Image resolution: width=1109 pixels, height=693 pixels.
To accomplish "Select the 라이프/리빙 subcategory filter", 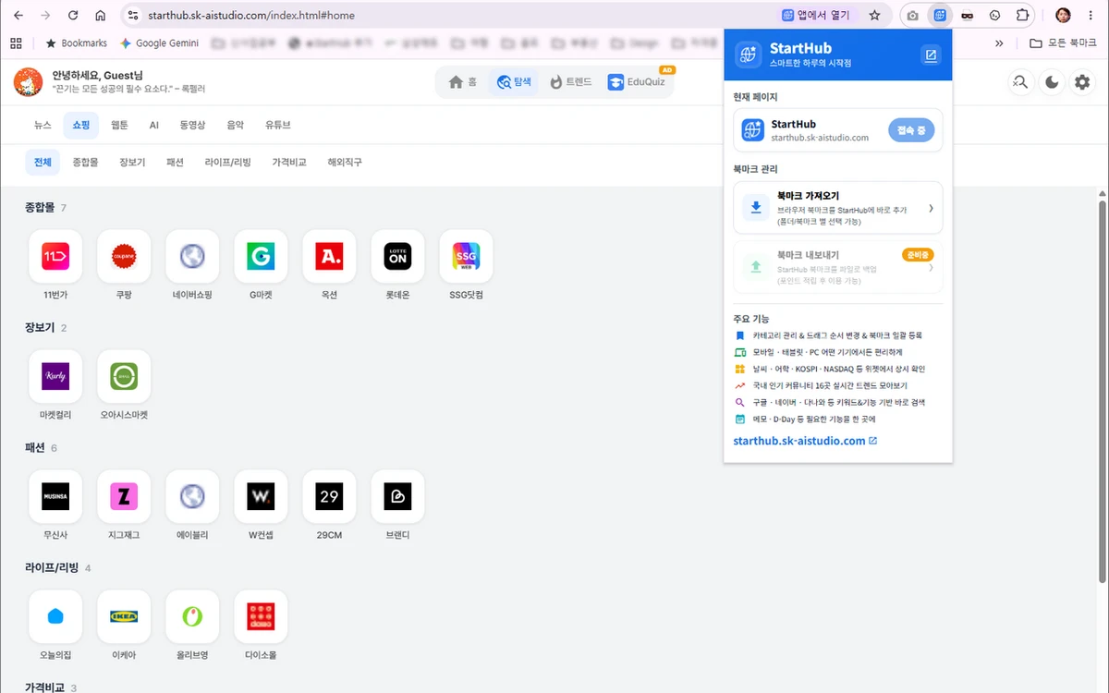I will pos(227,162).
